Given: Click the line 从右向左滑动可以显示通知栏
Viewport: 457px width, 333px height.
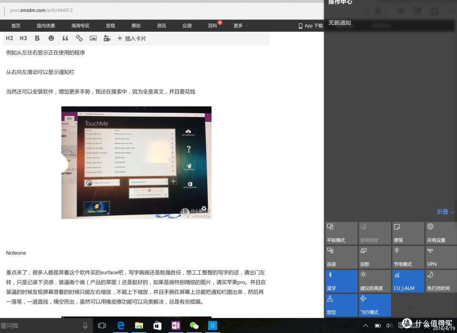Looking at the screenshot, I should [40, 72].
